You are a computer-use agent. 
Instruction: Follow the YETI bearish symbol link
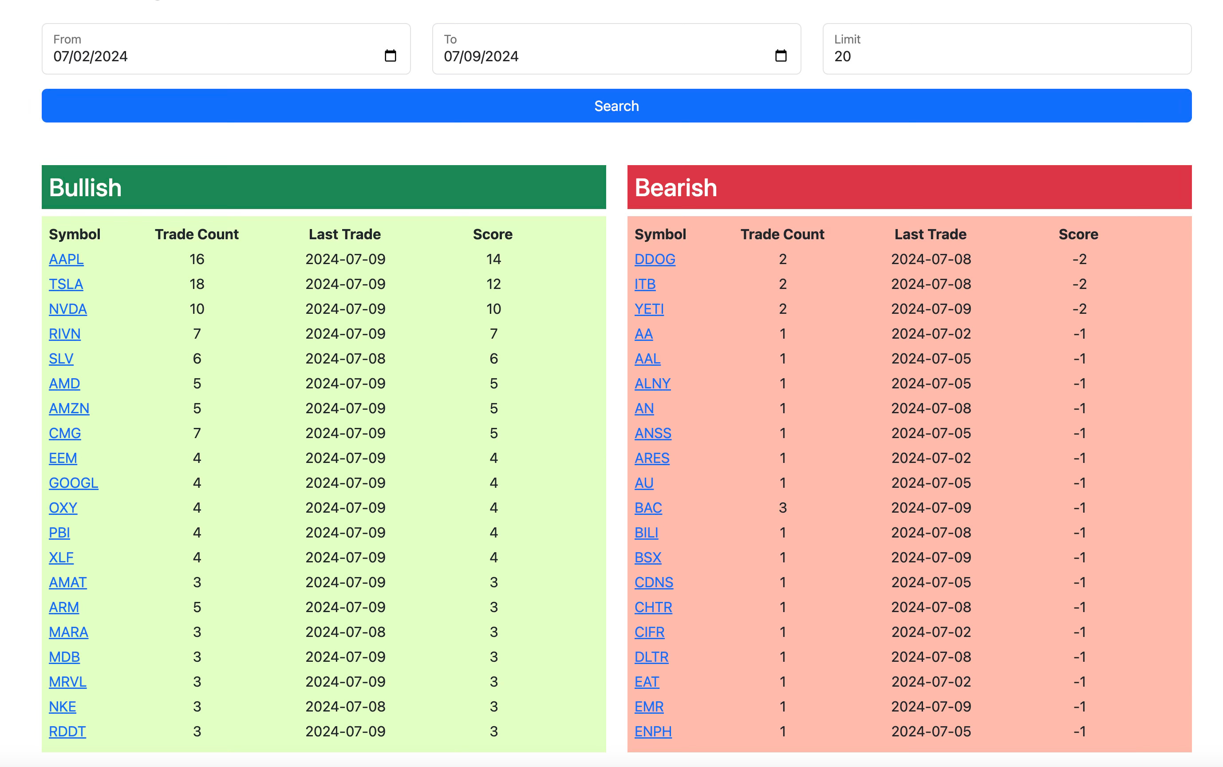649,309
